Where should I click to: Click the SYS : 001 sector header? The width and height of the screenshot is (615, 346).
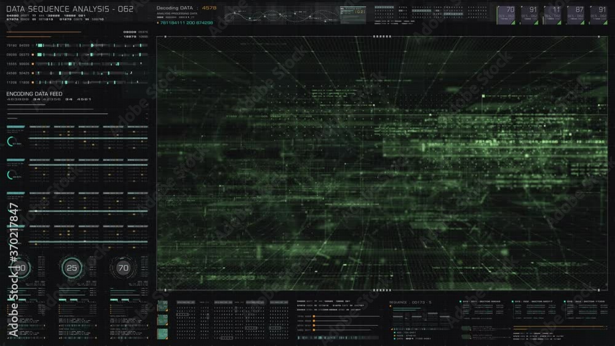coord(482,301)
